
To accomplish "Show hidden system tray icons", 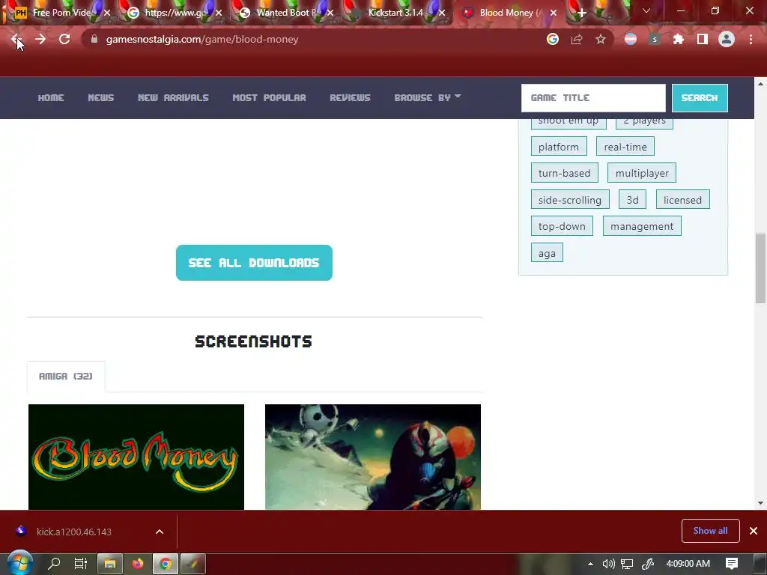I will [x=590, y=564].
